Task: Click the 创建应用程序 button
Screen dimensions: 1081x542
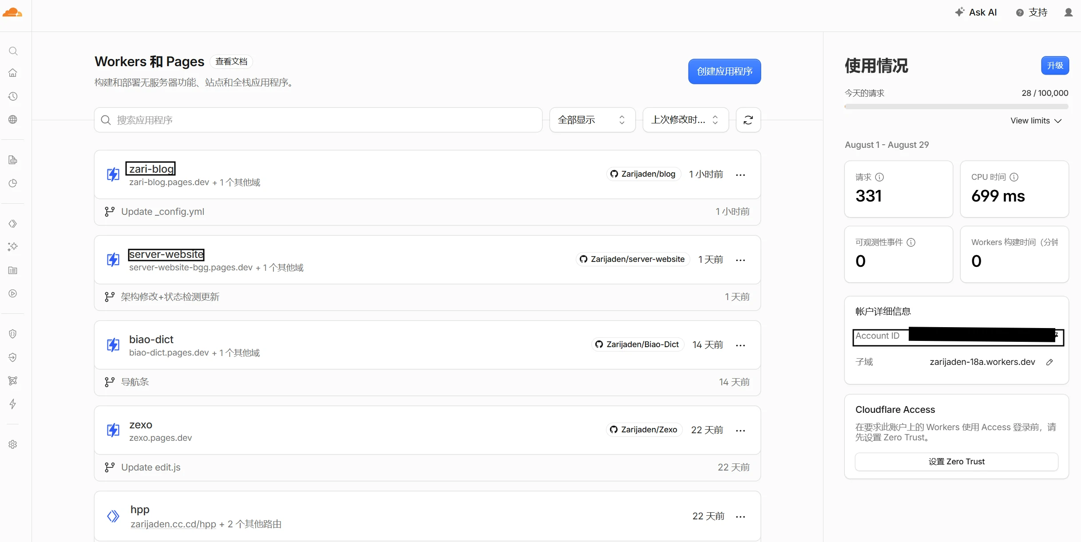Action: tap(725, 71)
